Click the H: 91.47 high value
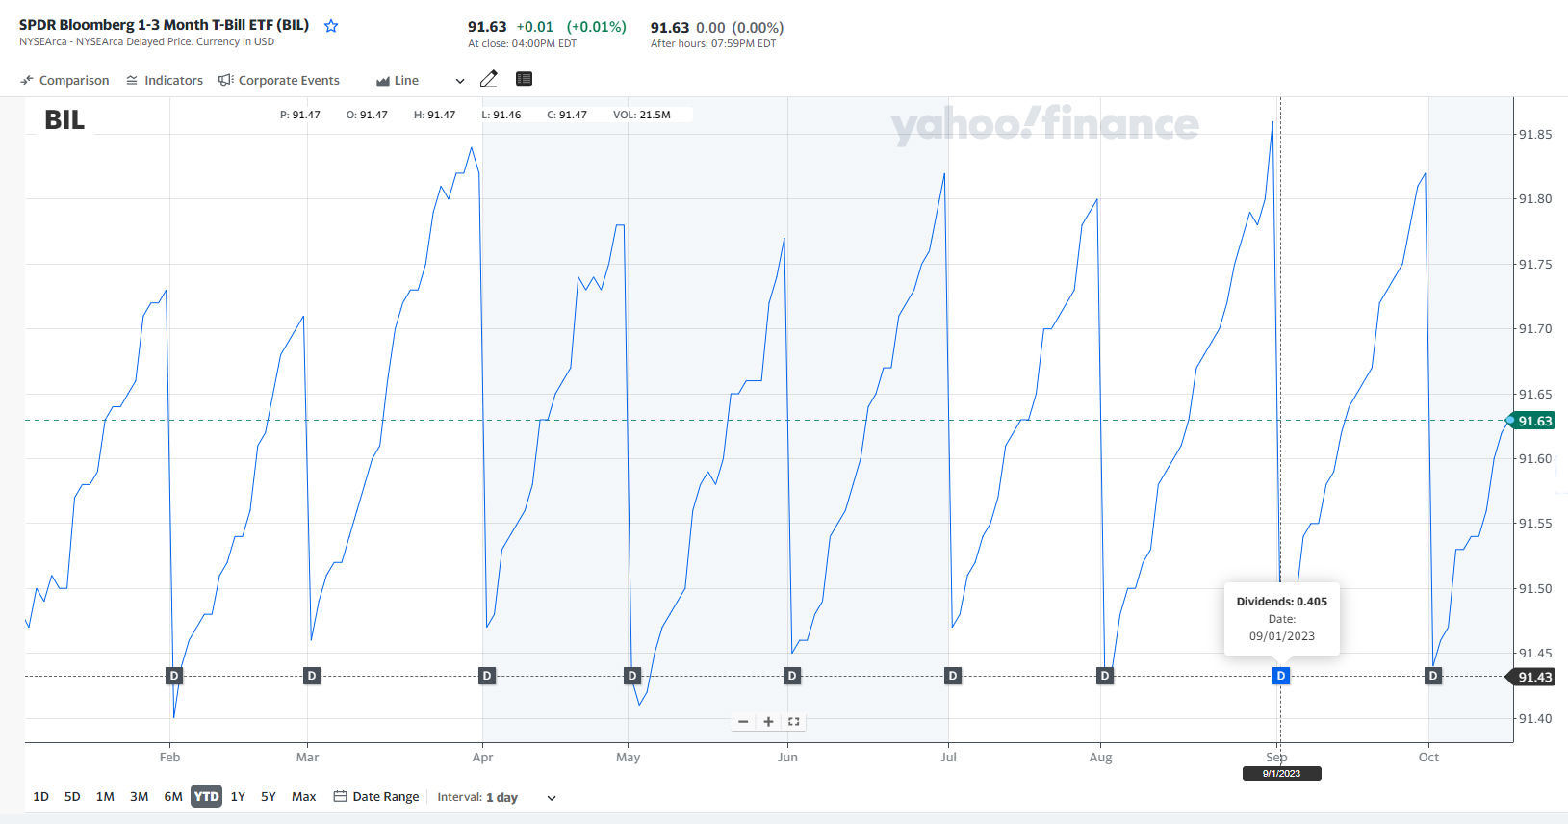Image resolution: width=1568 pixels, height=824 pixels. pos(434,115)
